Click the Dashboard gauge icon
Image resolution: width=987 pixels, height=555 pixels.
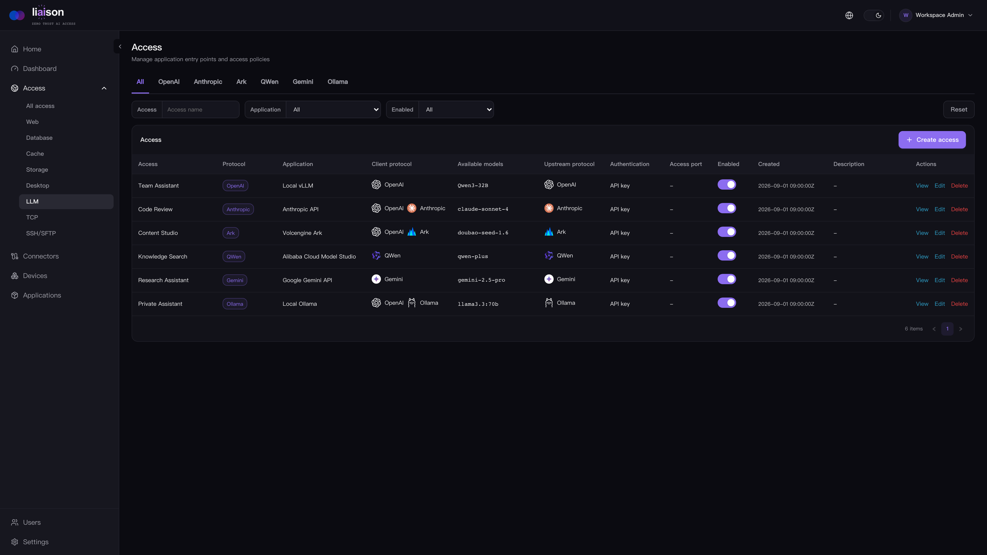(15, 69)
